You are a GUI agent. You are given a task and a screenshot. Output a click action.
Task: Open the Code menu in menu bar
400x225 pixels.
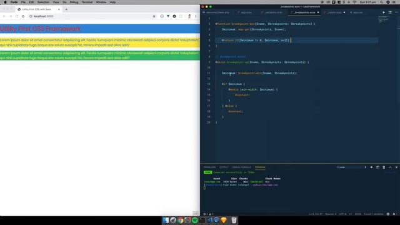14,2
